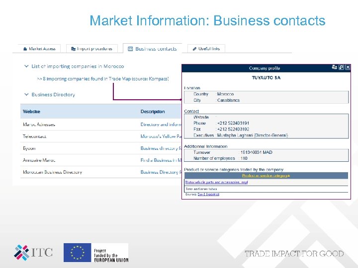Open Maroc Adresses website entry

click(x=39, y=125)
